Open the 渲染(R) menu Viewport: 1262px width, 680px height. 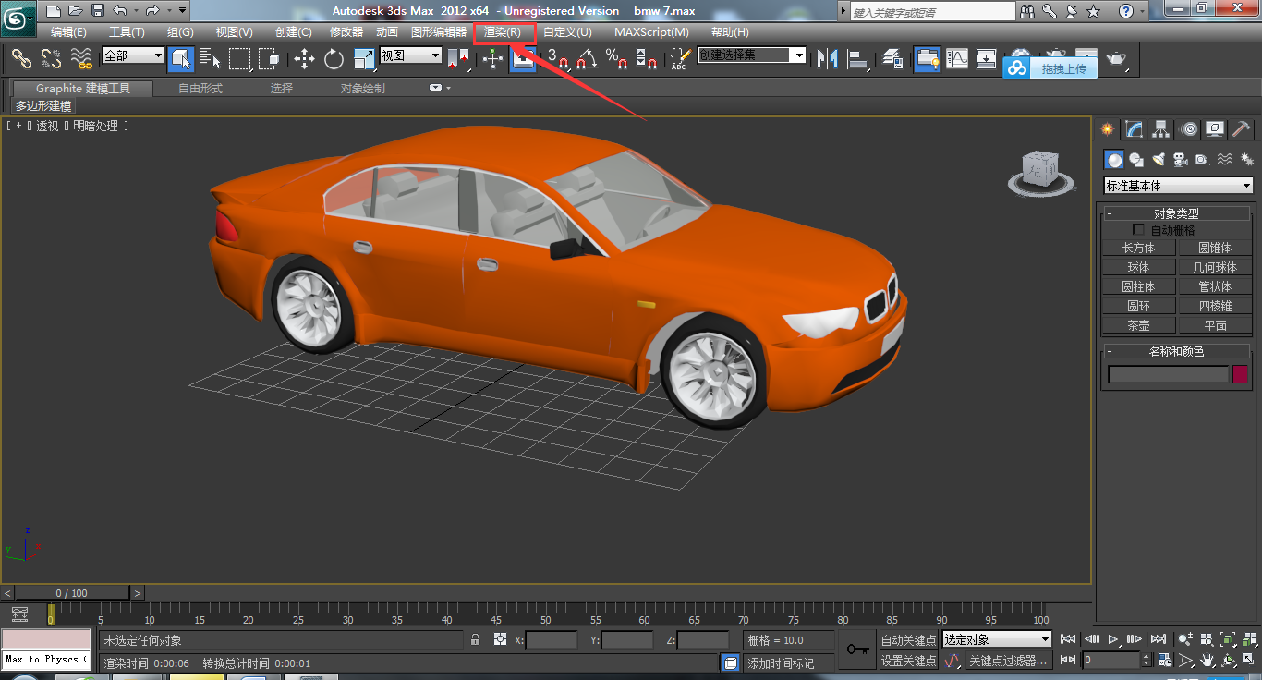(x=503, y=32)
